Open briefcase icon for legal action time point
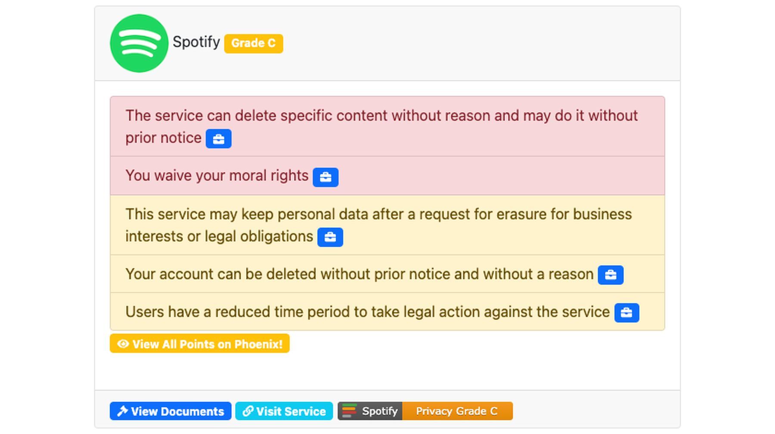 [628, 313]
